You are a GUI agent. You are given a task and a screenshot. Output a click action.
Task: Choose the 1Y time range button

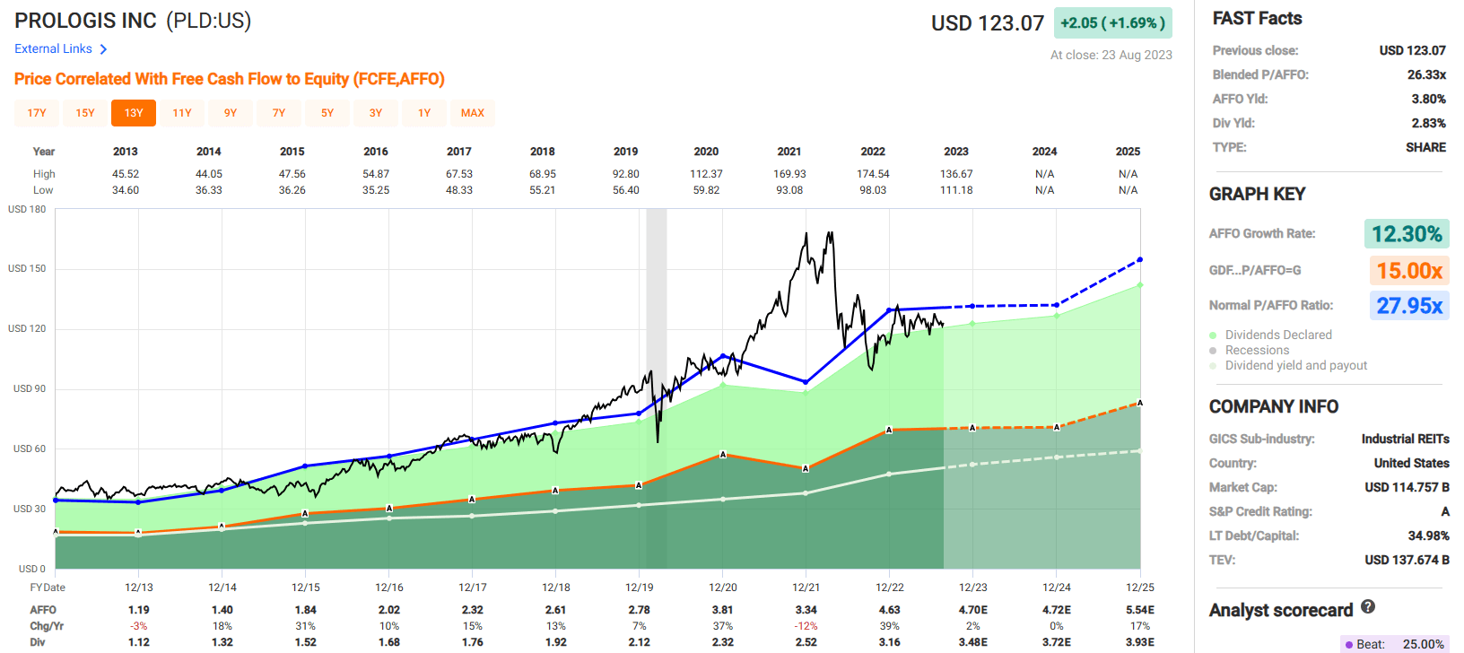[424, 113]
